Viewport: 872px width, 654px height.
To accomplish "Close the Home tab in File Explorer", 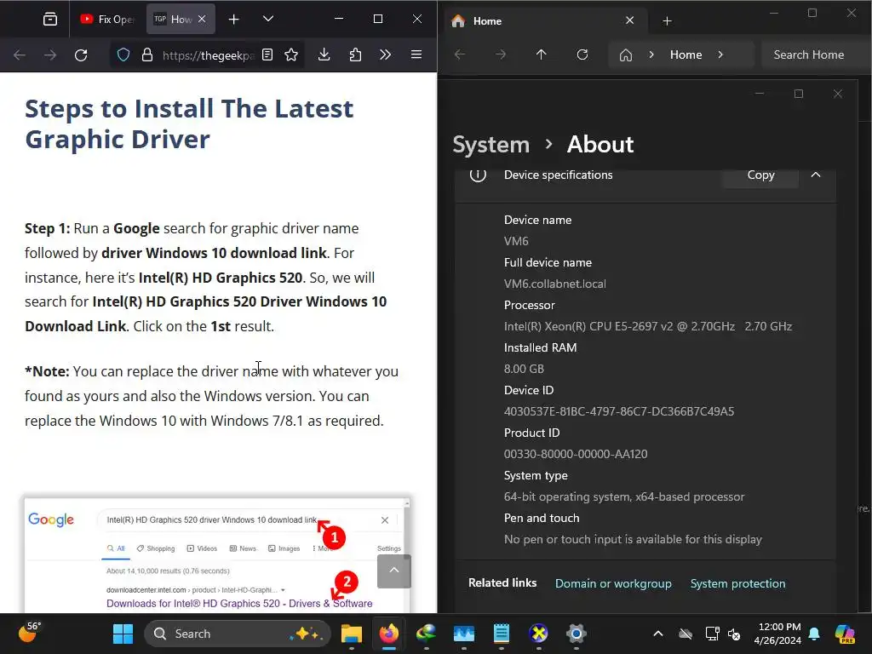I will point(629,20).
